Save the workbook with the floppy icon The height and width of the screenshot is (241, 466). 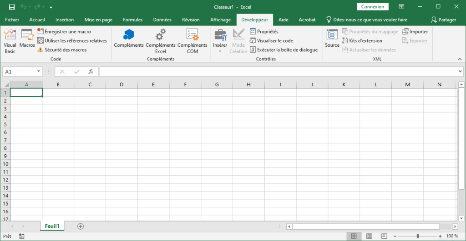[x=11, y=7]
